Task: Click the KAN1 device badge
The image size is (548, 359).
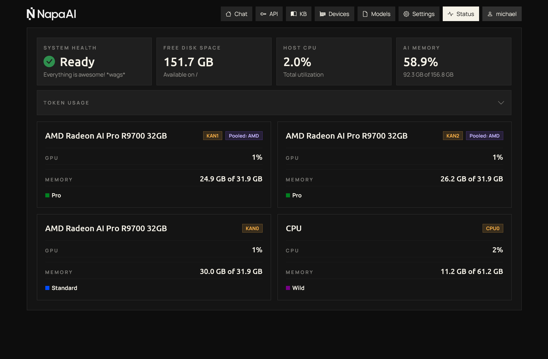Action: coord(212,136)
